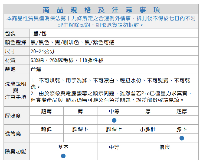The image size is (203, 164).
Task: Pick the 腳踝上 sock height label
Action: 114,129
